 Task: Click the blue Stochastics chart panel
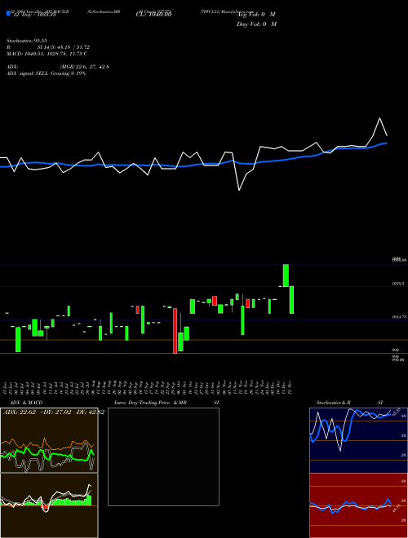pyautogui.click(x=358, y=440)
